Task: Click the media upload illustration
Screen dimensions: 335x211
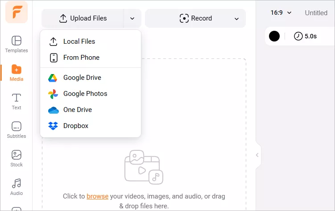Action: (144, 167)
